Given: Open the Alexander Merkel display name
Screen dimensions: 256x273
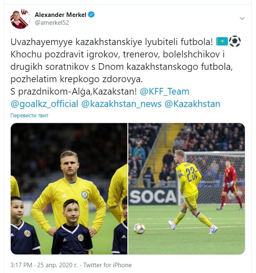Looking at the screenshot, I should click(60, 15).
